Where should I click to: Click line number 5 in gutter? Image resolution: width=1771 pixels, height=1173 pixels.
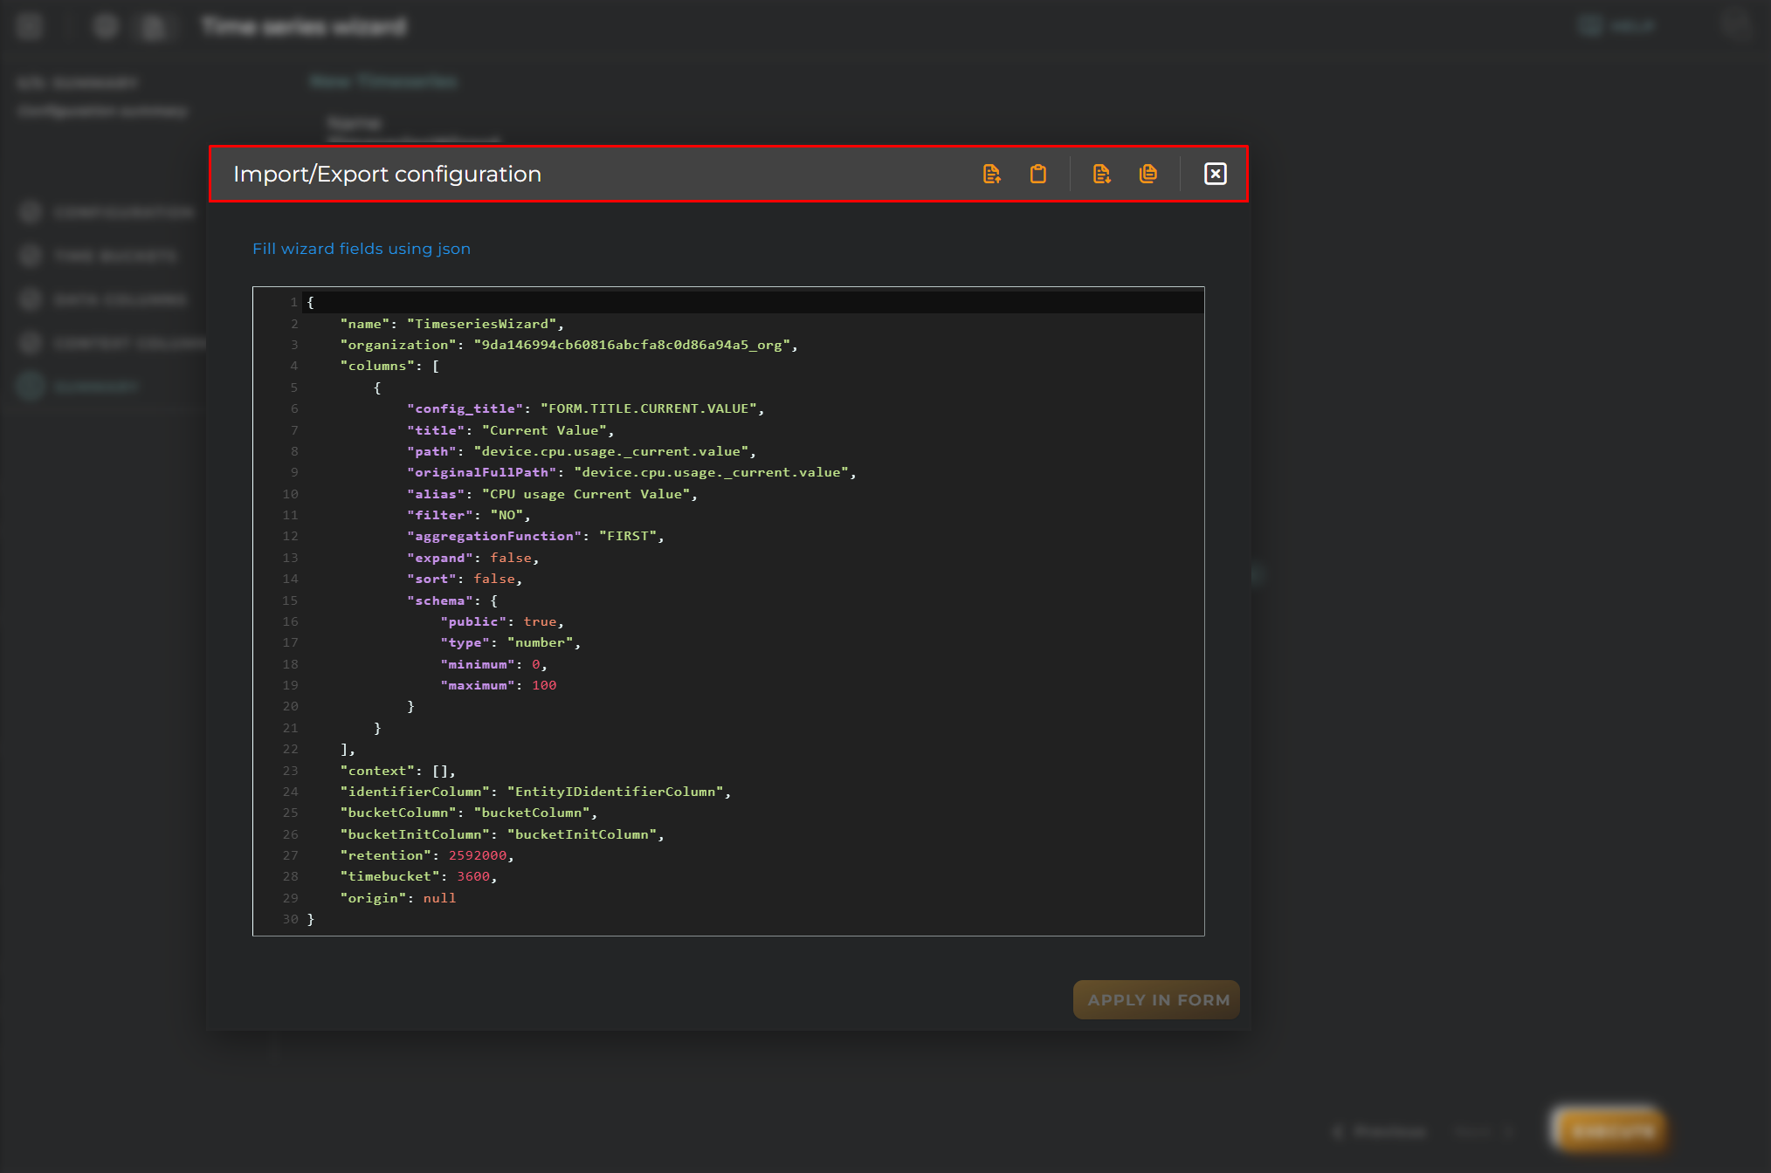point(294,388)
